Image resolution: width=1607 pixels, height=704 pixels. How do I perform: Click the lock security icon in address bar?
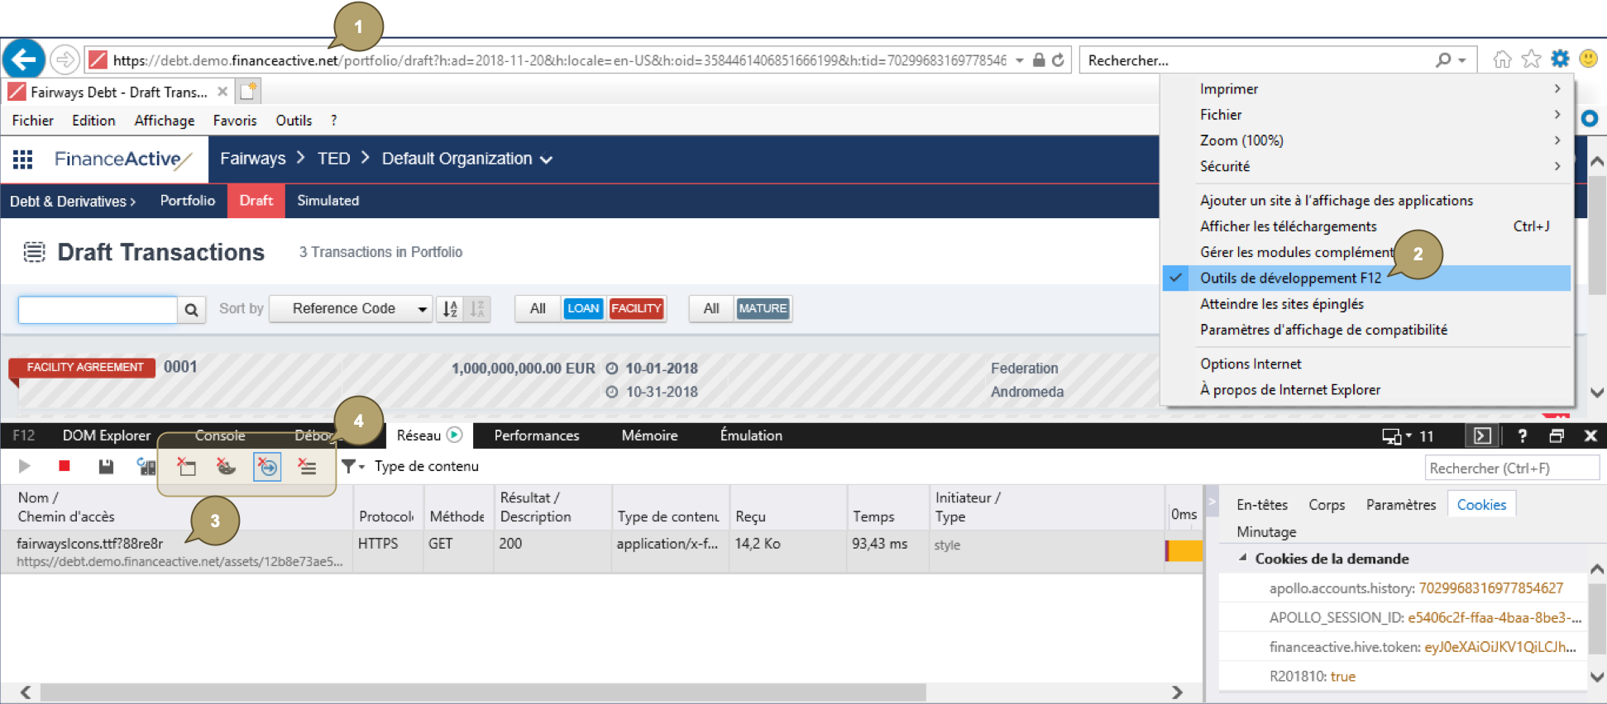point(1039,59)
